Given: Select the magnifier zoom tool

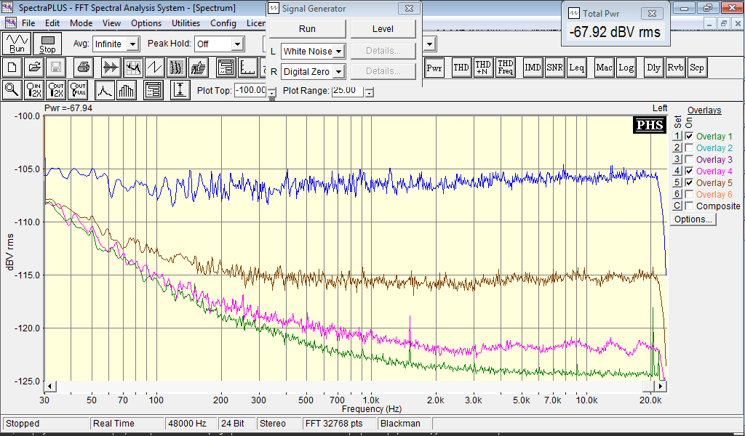Looking at the screenshot, I should [x=12, y=89].
